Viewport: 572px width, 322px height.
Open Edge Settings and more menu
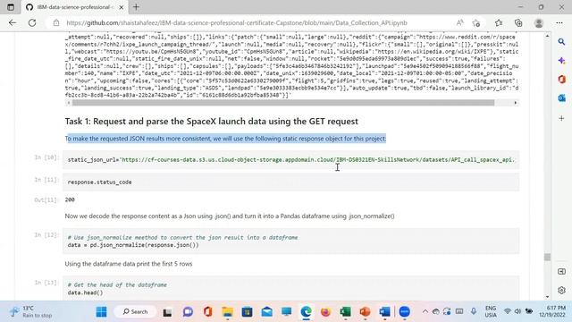pyautogui.click(x=559, y=23)
